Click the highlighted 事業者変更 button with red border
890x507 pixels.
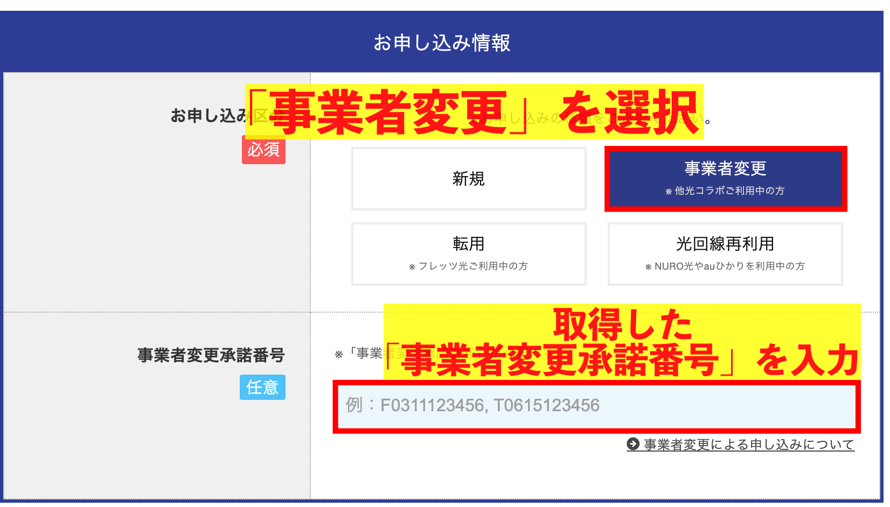coord(726,179)
